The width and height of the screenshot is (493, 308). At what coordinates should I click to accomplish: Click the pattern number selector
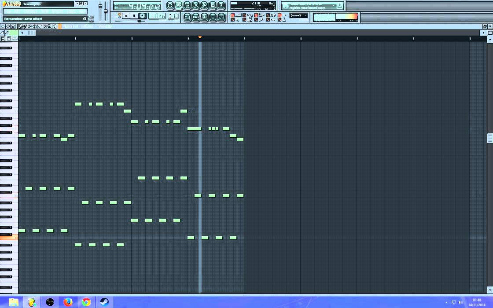pyautogui.click(x=173, y=16)
